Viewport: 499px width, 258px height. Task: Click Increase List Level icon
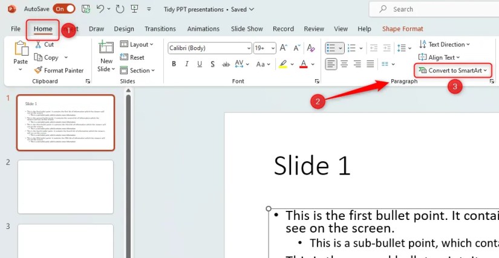pyautogui.click(x=386, y=48)
